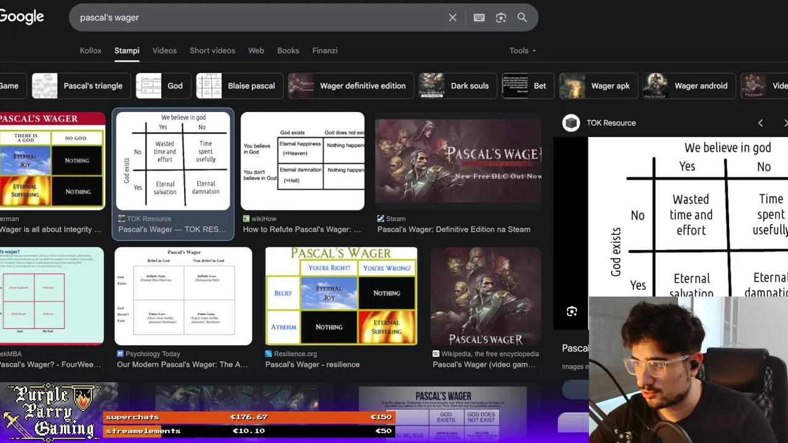The height and width of the screenshot is (443, 788).
Task: Switch to the Videos tab
Action: coord(164,50)
